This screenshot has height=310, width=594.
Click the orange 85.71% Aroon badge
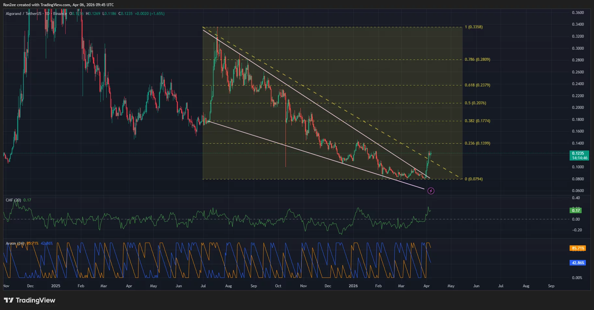(577, 248)
